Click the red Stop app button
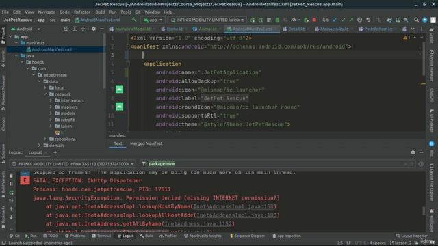 click(314, 20)
